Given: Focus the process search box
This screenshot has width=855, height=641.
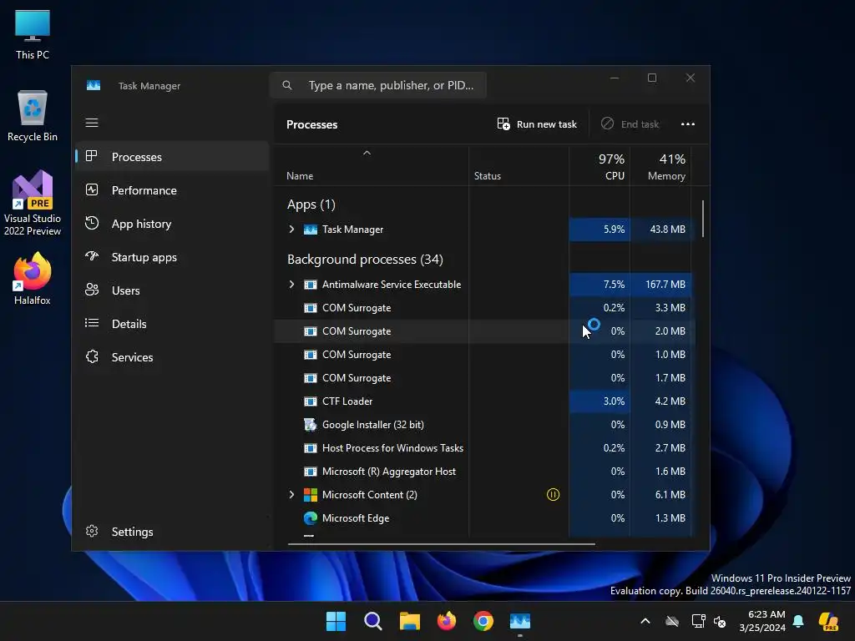Looking at the screenshot, I should pyautogui.click(x=378, y=86).
